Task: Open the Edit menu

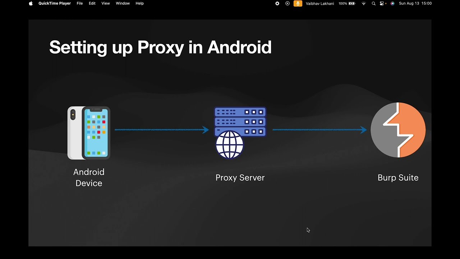Action: (x=92, y=3)
